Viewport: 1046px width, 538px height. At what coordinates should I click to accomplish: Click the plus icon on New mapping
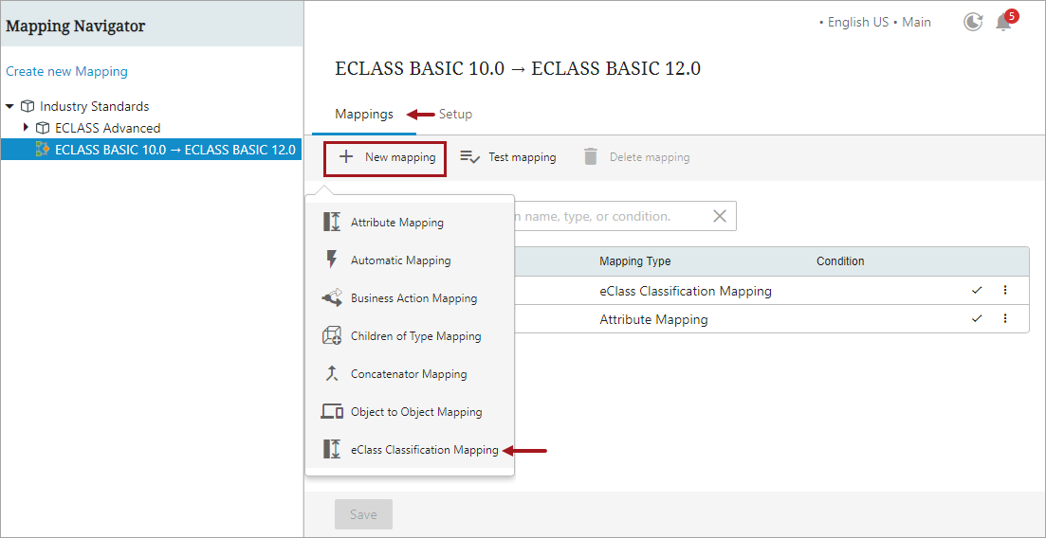[345, 157]
